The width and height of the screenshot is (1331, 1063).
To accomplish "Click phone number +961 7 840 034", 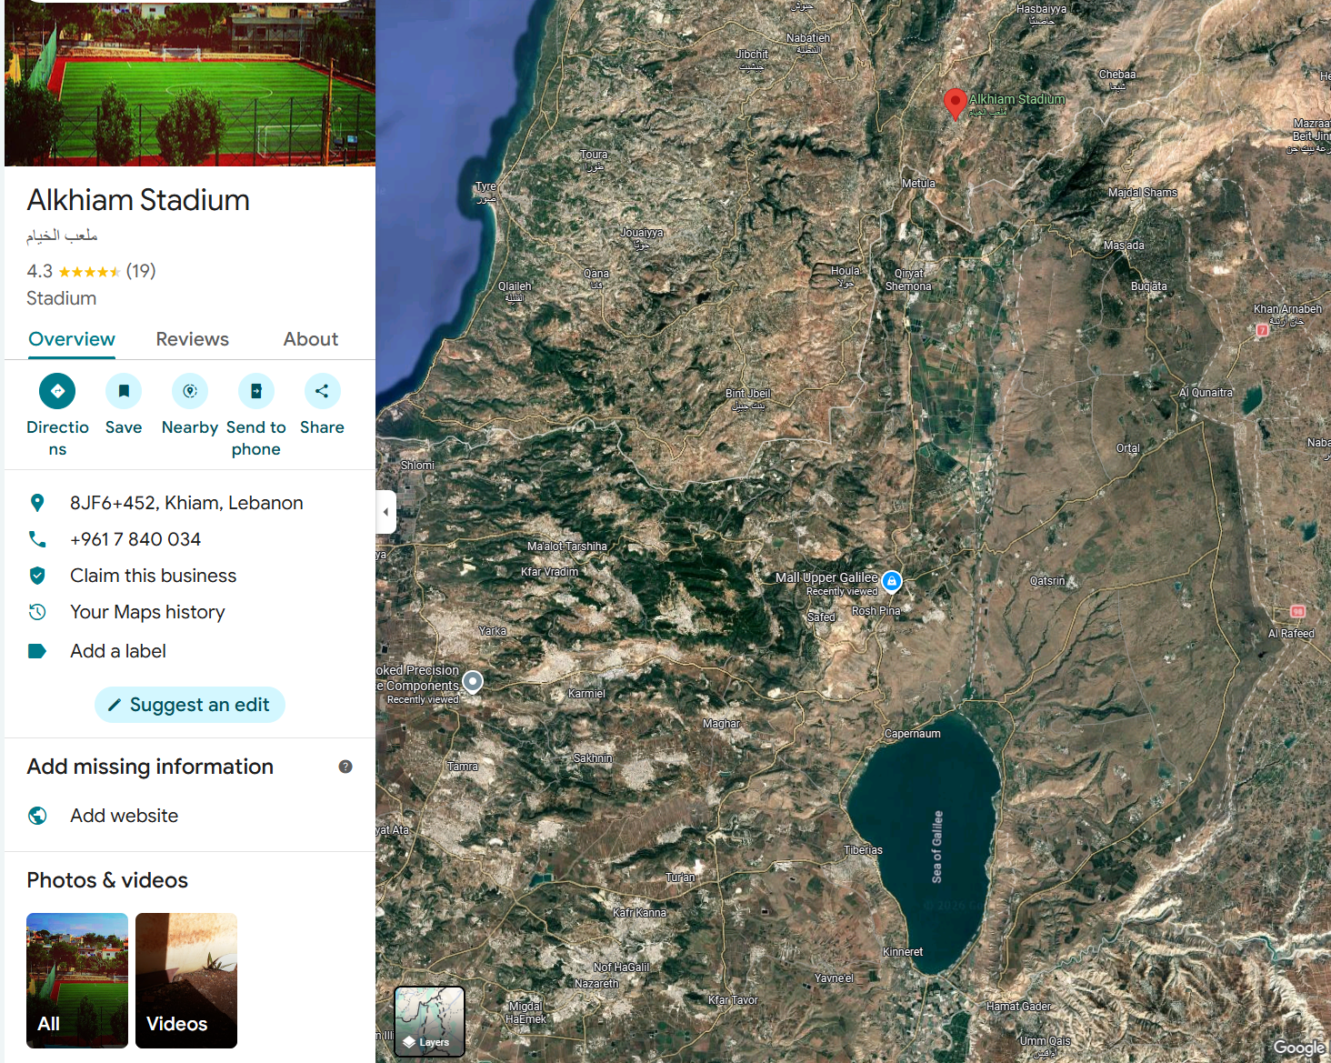I will click(135, 539).
